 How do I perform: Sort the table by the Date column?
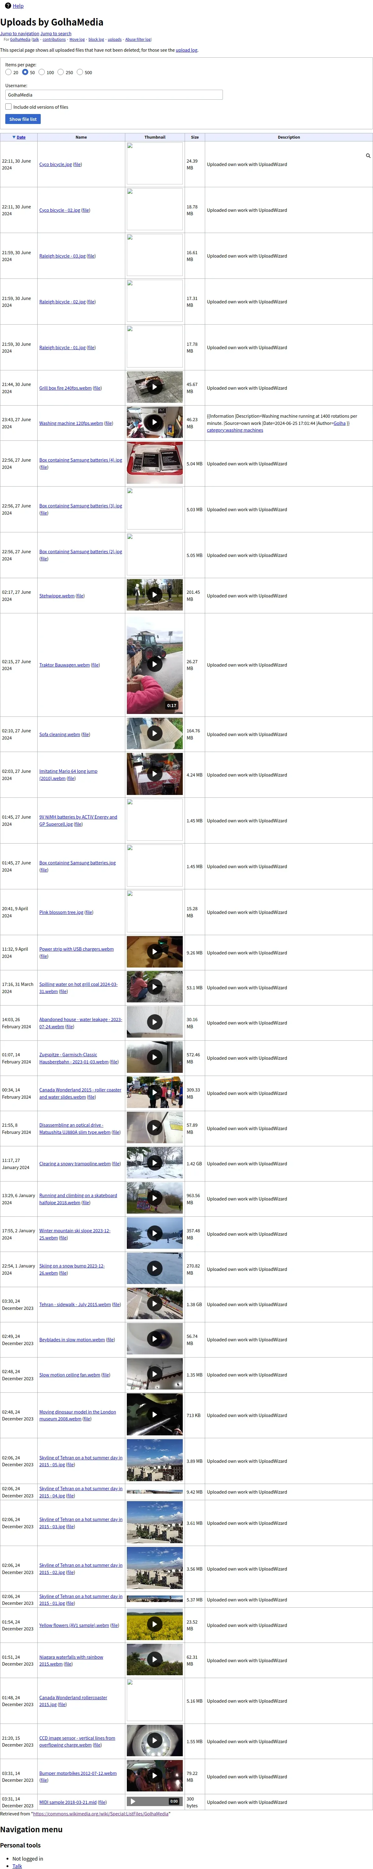click(21, 137)
